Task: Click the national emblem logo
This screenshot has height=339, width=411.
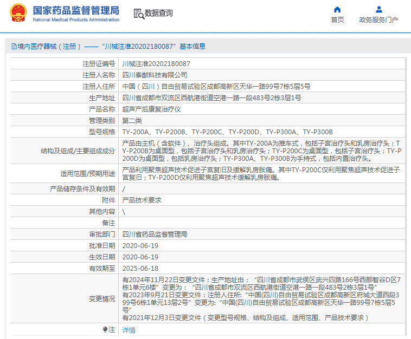Action: click(18, 12)
